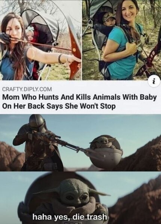
Task: Open the left photo of woman drawing bow
Action: coord(40,40)
